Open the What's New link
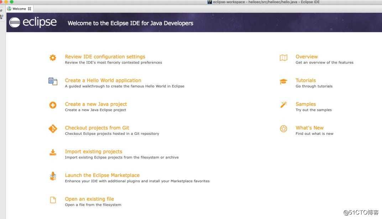Screen dimensions: 382x219 coord(309,128)
